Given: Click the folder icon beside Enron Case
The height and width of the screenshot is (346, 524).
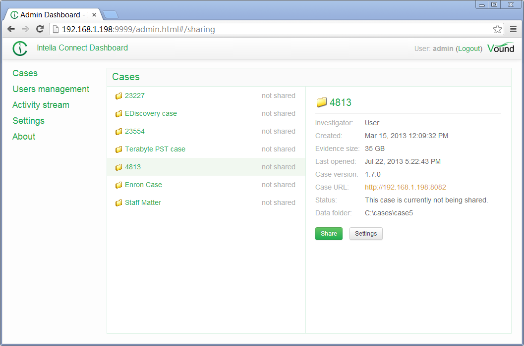Looking at the screenshot, I should pyautogui.click(x=118, y=185).
